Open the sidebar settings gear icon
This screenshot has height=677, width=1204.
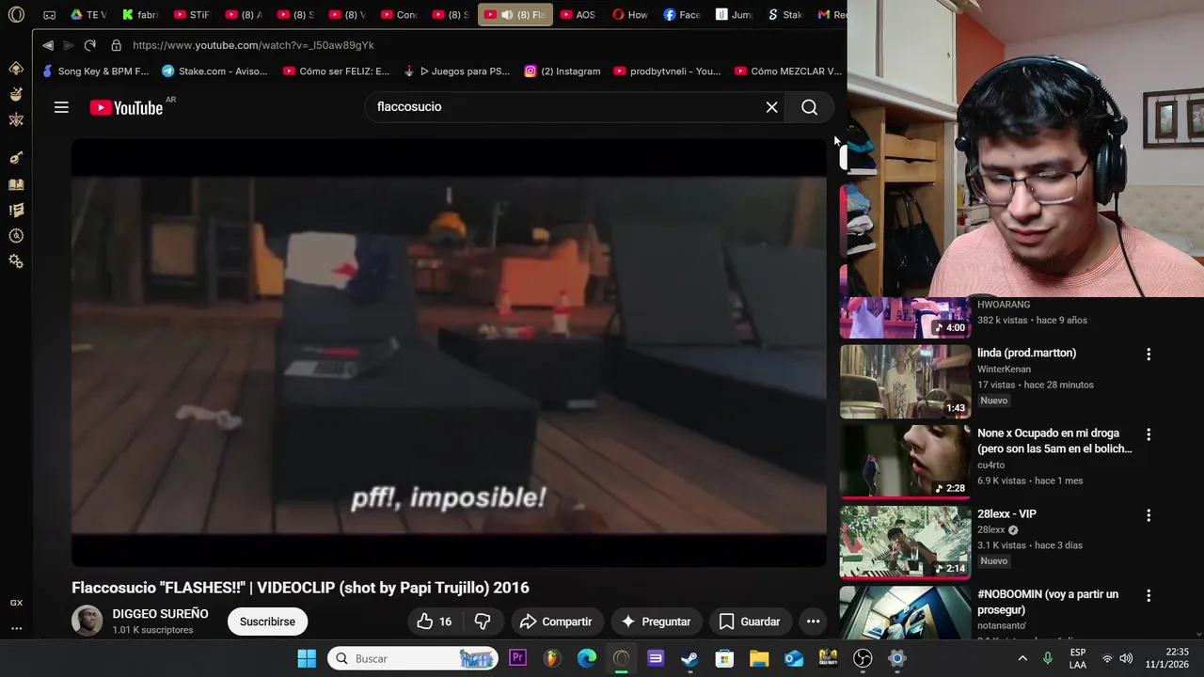[x=16, y=261]
